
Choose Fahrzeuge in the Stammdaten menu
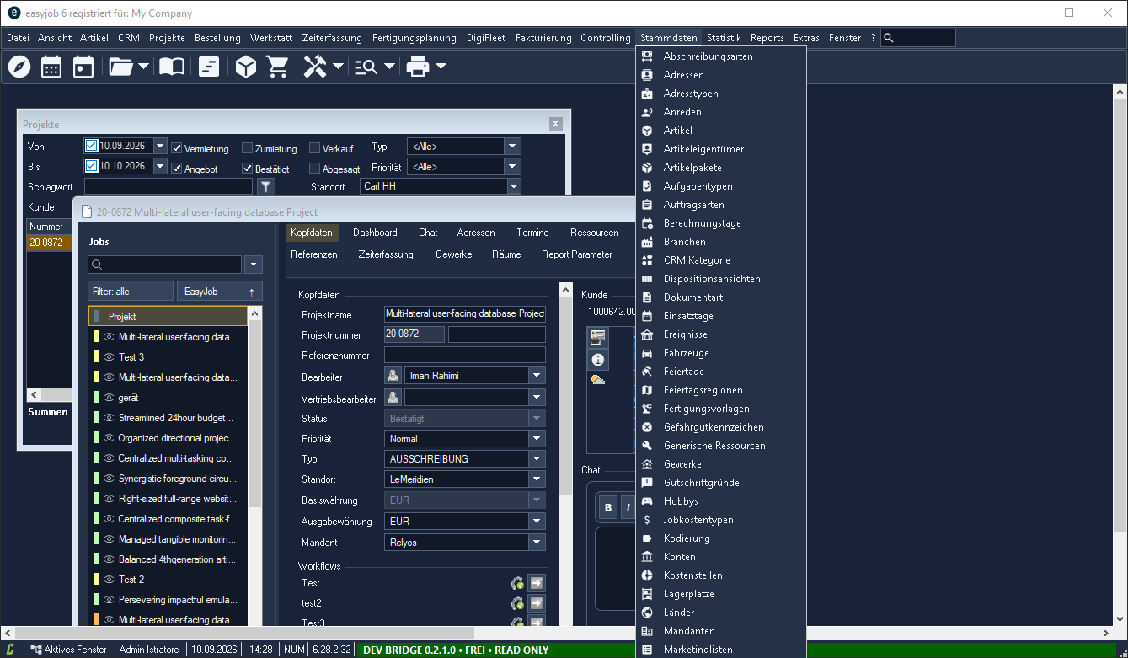click(x=686, y=353)
